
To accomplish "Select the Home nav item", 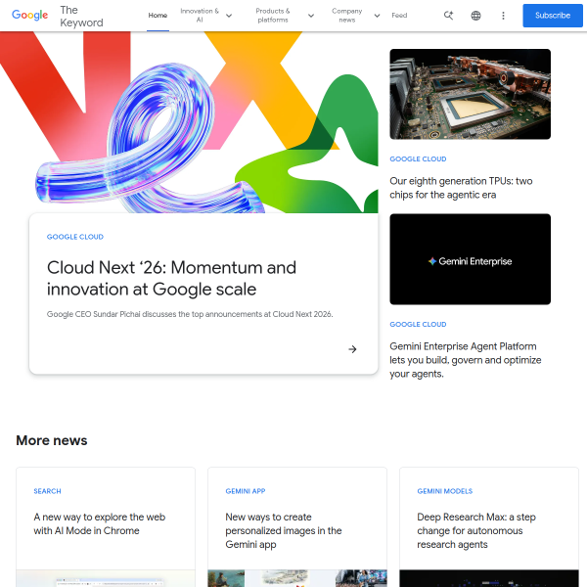I will [x=158, y=16].
